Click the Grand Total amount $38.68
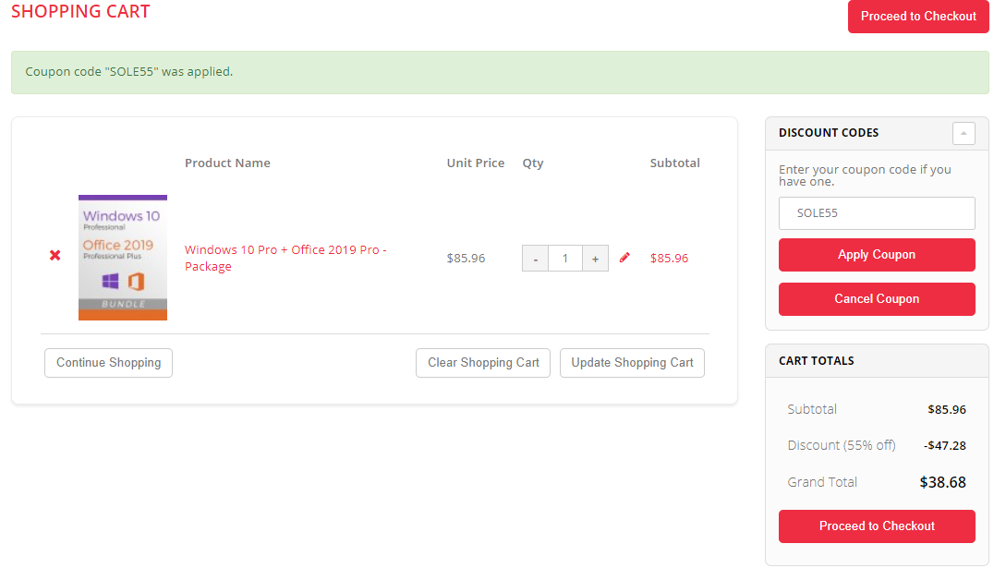Viewport: 994px width, 568px height. [942, 482]
